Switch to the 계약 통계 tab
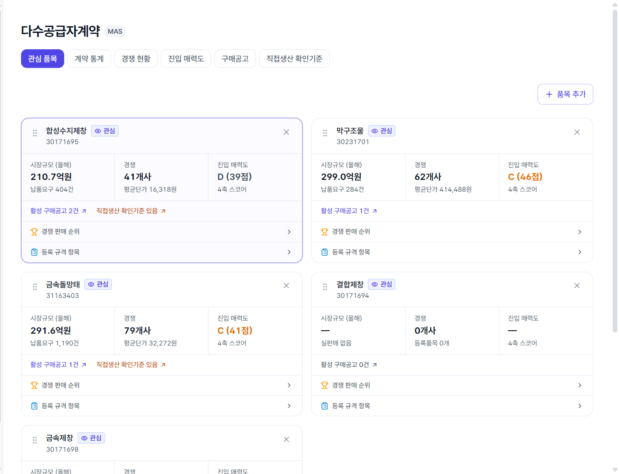This screenshot has height=474, width=619. tap(89, 59)
